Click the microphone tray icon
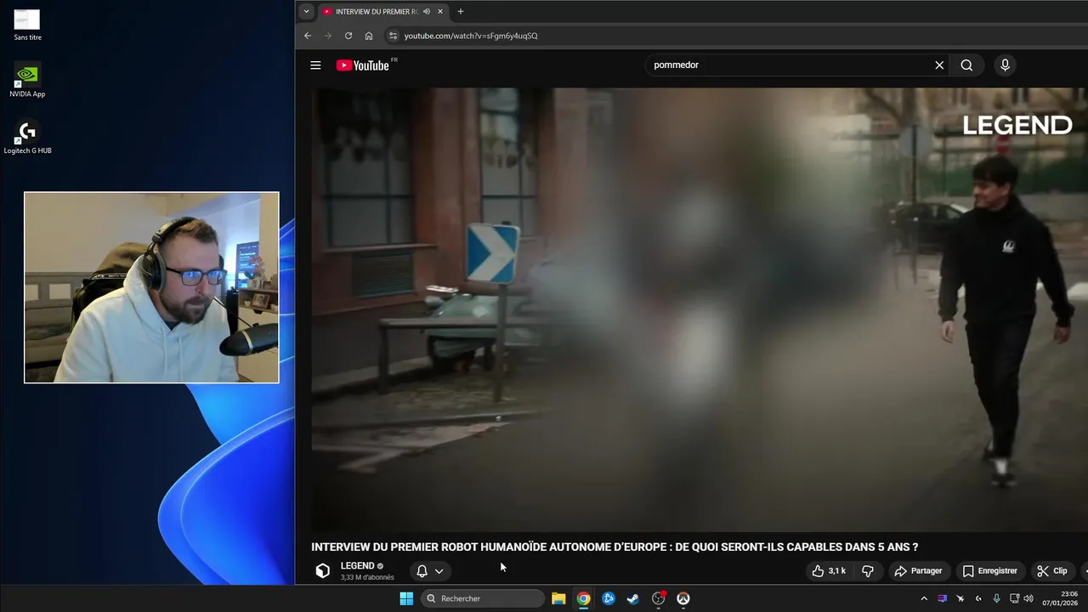 (996, 598)
